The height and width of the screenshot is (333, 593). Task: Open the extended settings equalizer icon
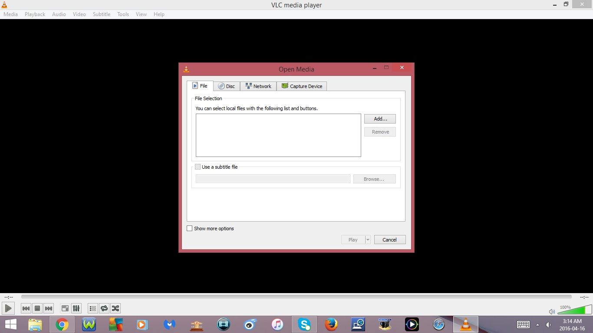(76, 308)
